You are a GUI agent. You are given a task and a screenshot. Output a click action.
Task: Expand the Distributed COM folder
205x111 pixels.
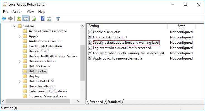pos(20,82)
